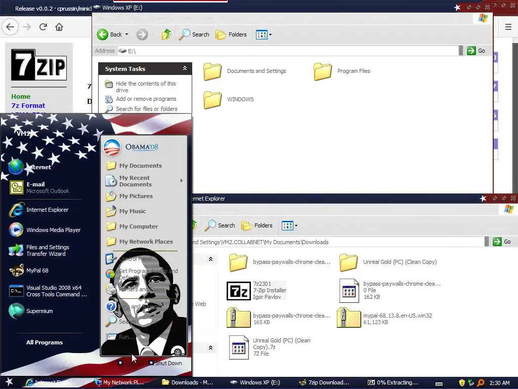Open the Home link on the 7-Zip site
This screenshot has height=389, width=518.
click(x=21, y=96)
